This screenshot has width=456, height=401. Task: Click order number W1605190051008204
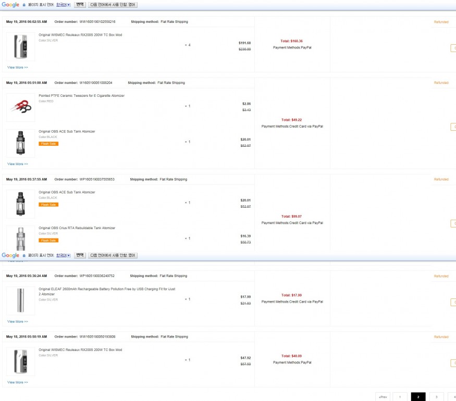tap(96, 83)
